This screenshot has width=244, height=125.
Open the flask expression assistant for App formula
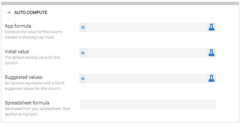point(211,27)
